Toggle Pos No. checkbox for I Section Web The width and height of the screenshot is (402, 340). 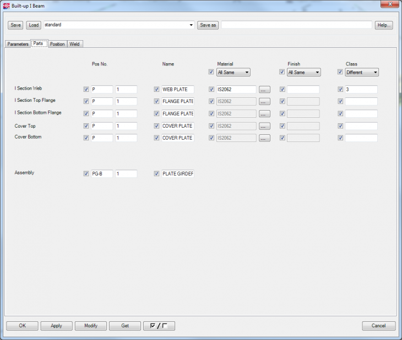pyautogui.click(x=86, y=89)
